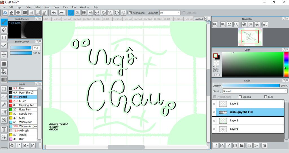The width and height of the screenshot is (289, 153).
Task: Enable crisscross grid snap
Action: (x=84, y=13)
